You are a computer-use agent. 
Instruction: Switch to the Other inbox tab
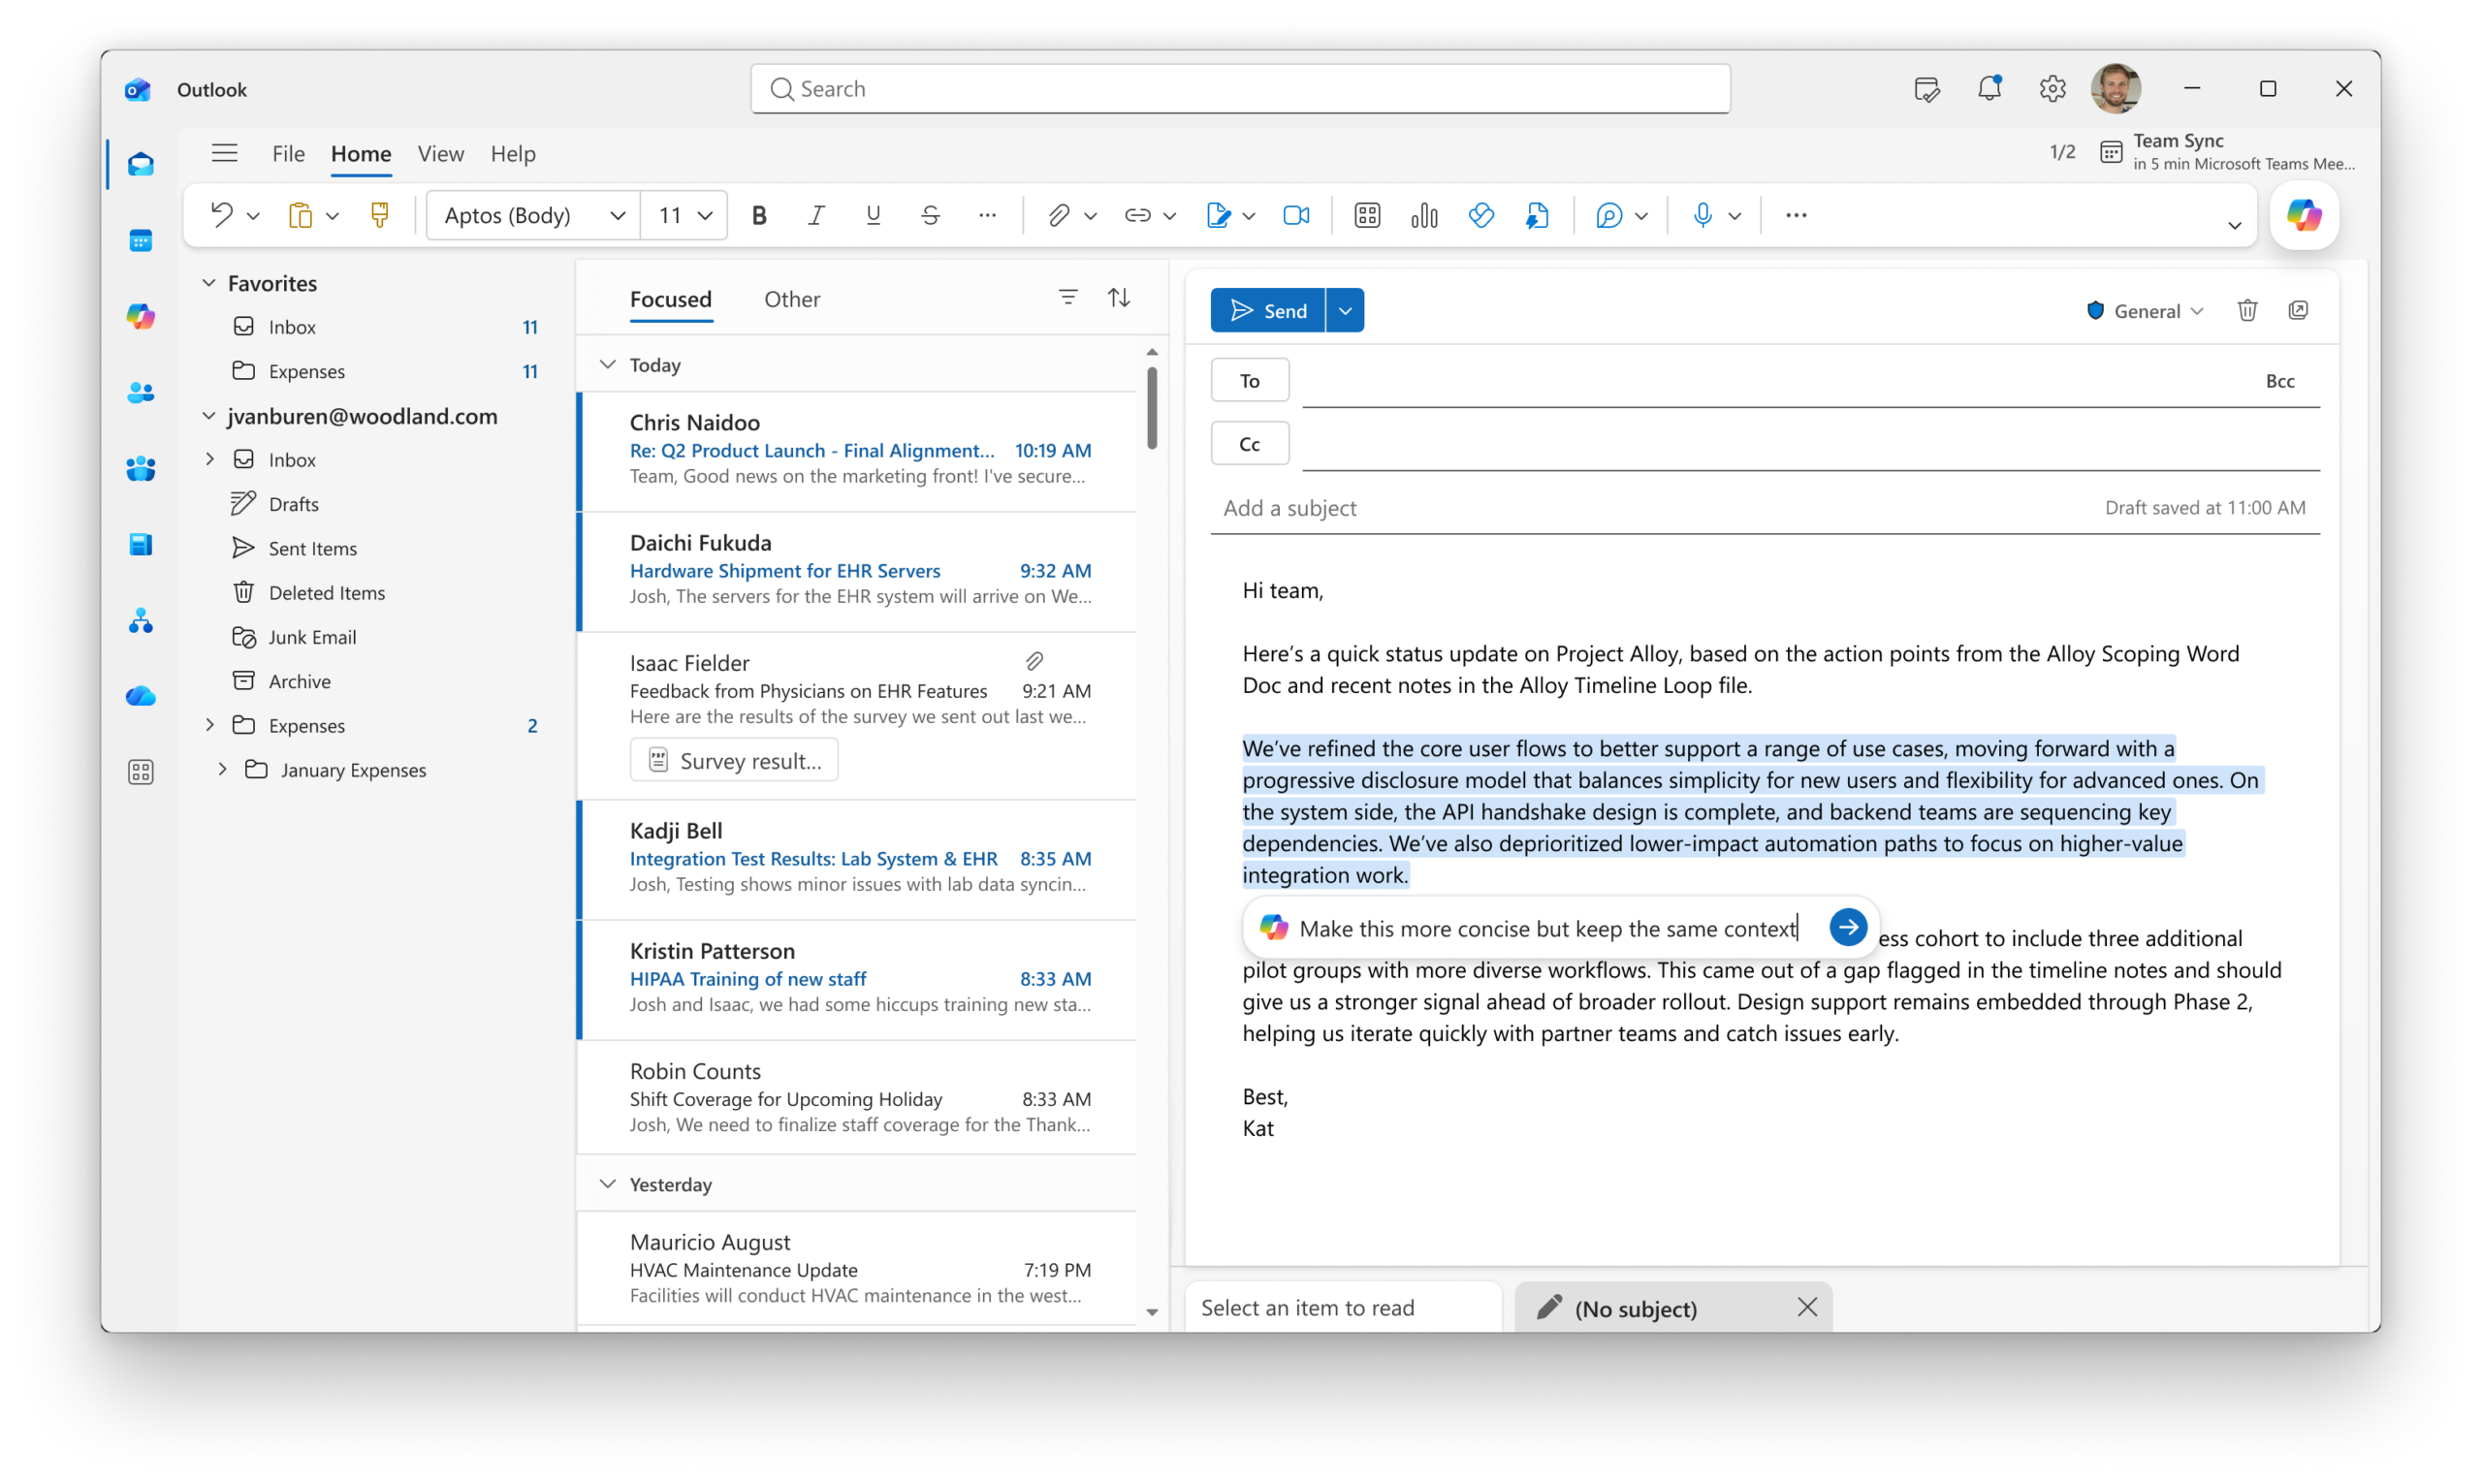(792, 299)
